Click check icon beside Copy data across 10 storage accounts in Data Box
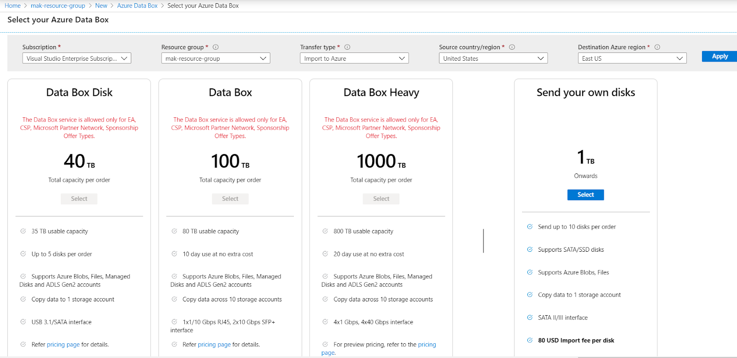Image resolution: width=737 pixels, height=358 pixels. point(174,299)
